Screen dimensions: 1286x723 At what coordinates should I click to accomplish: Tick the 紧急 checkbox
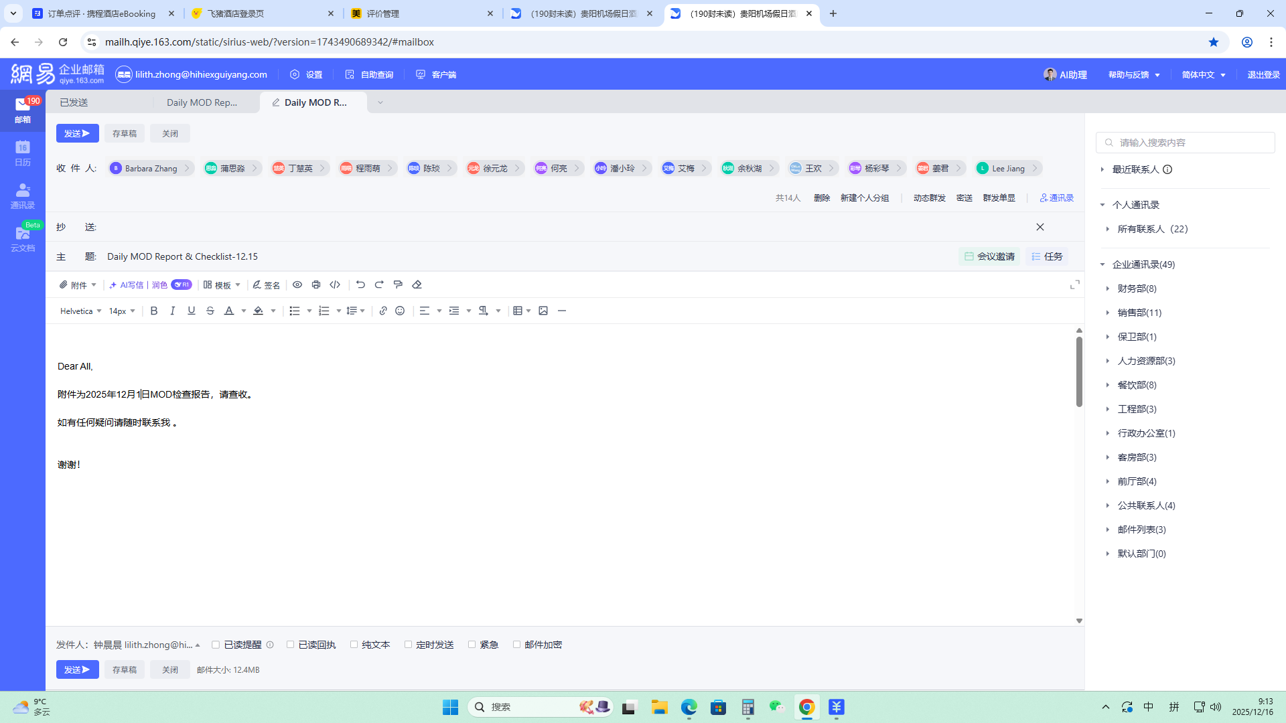(x=472, y=645)
